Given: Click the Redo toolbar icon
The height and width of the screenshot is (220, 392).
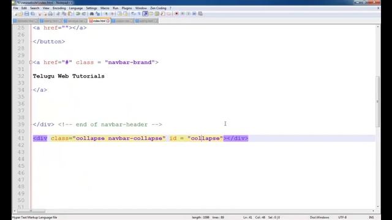Looking at the screenshot, I should [x=84, y=13].
